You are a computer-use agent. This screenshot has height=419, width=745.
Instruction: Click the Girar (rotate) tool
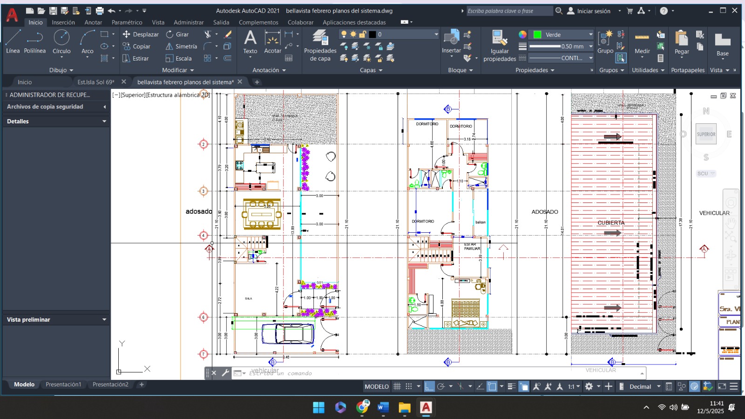177,34
